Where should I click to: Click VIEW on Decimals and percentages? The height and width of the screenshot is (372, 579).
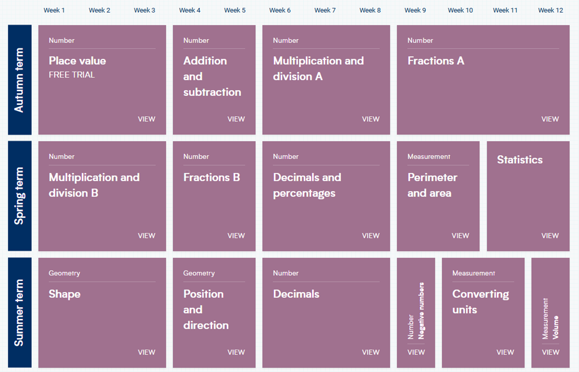370,236
